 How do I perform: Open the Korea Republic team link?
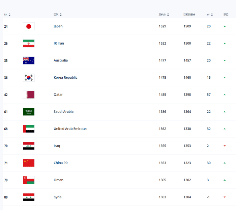point(65,78)
